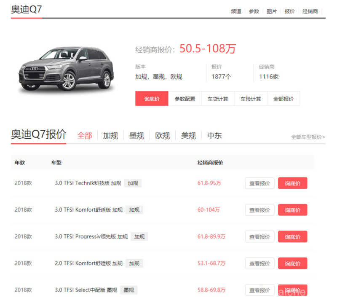337x301 pixels.
Task: Click 询底价 for 3.0 TFSI Progressiv领先版
Action: click(x=292, y=237)
